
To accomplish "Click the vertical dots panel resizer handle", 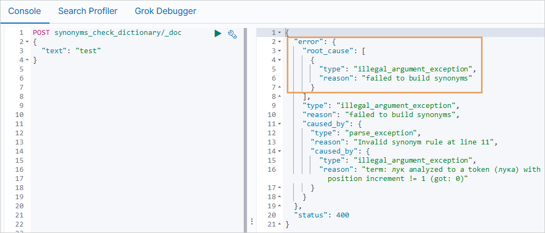I will coord(251,221).
